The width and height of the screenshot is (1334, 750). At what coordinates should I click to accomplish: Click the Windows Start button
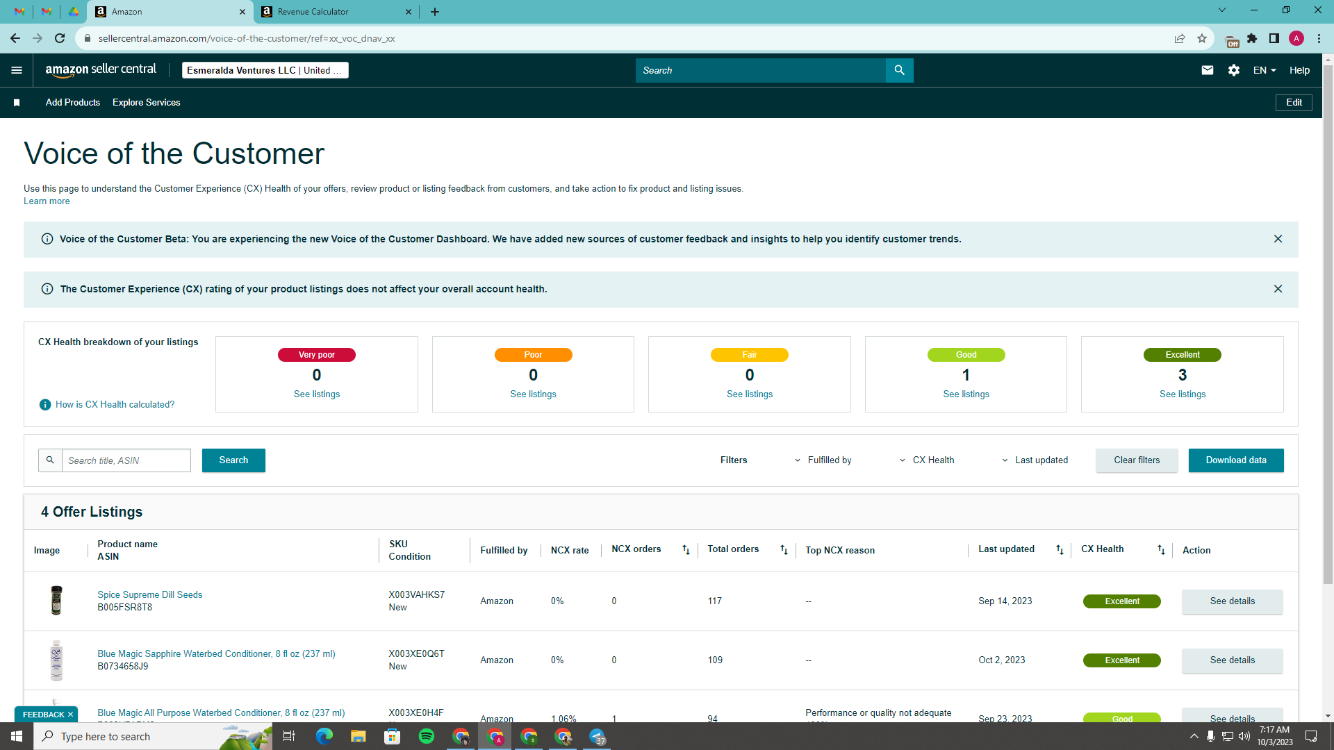17,736
